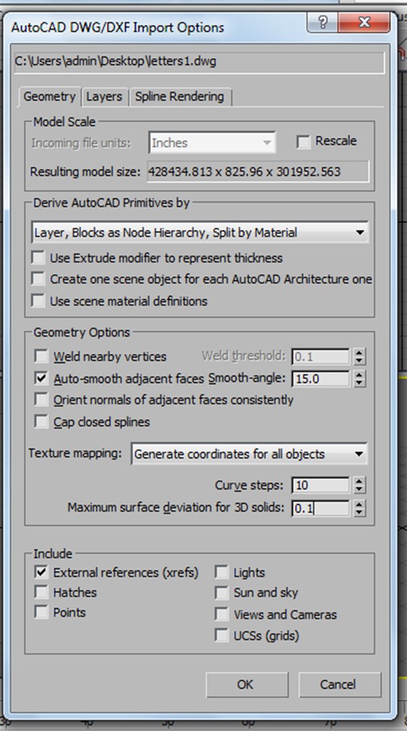Include Lights in the import
The width and height of the screenshot is (407, 731).
click(x=222, y=572)
